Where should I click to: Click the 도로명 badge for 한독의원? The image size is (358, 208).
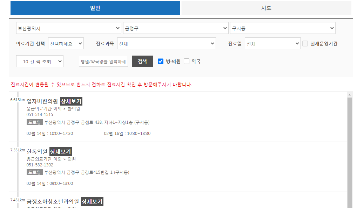[x=34, y=172]
